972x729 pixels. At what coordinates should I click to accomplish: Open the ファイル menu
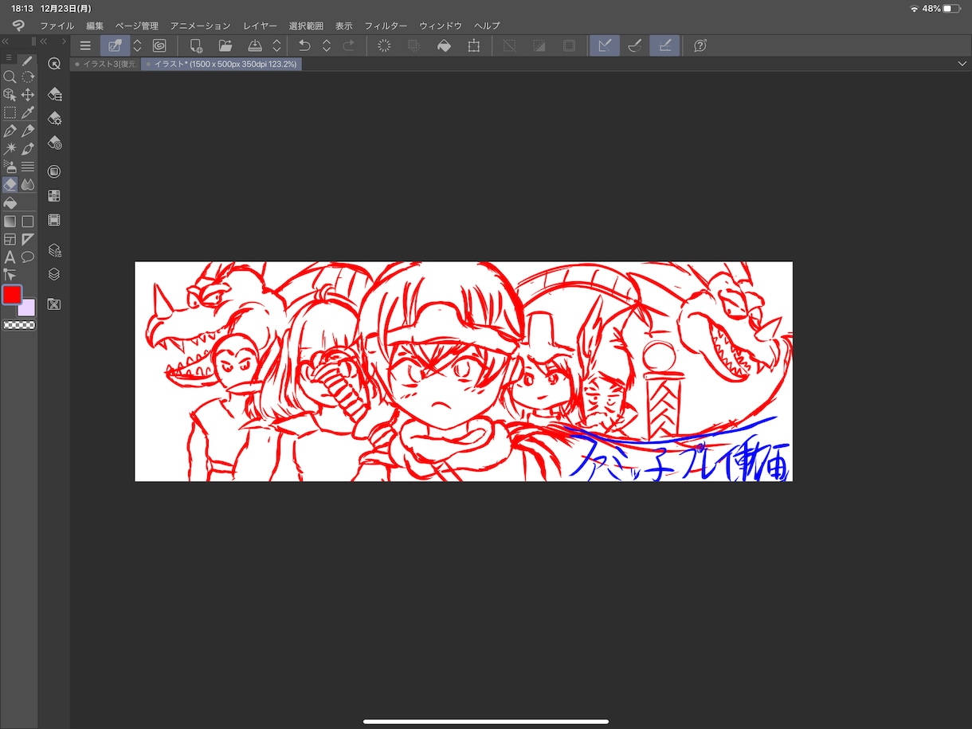57,26
